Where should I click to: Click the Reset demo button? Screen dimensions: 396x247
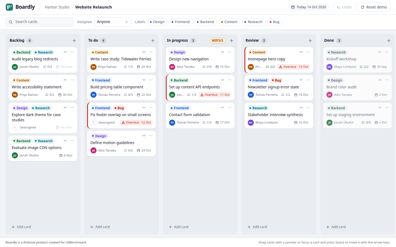[x=374, y=7]
